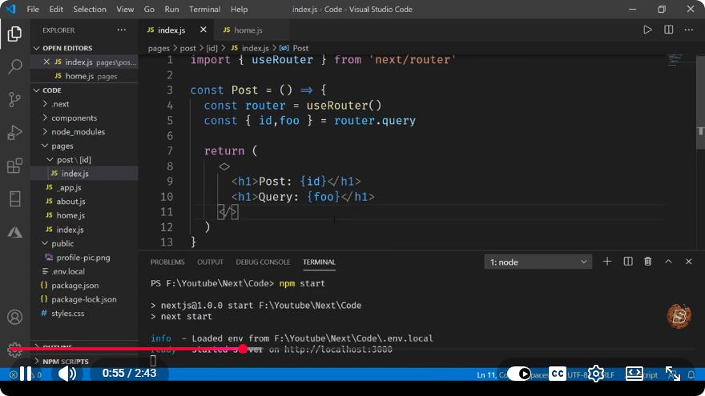Open the Run menu

point(171,9)
